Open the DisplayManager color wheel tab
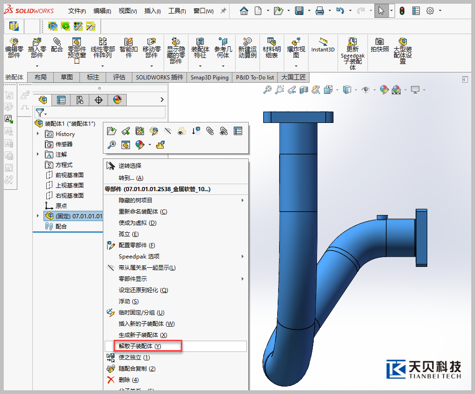 tap(117, 100)
